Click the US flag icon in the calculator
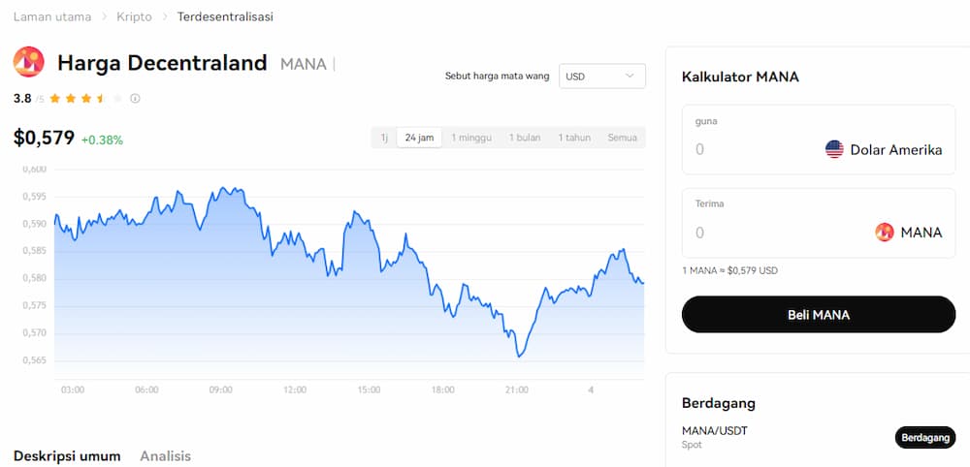This screenshot has height=467, width=970. pos(834,149)
